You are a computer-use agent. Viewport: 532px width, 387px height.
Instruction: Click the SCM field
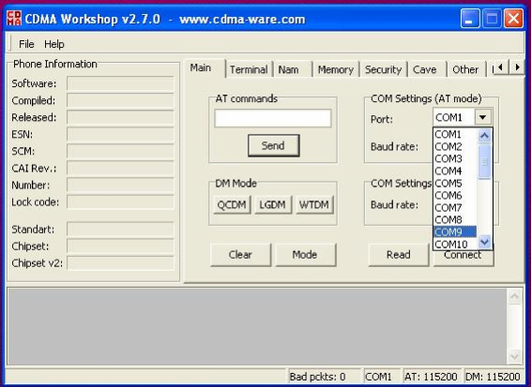pyautogui.click(x=120, y=151)
